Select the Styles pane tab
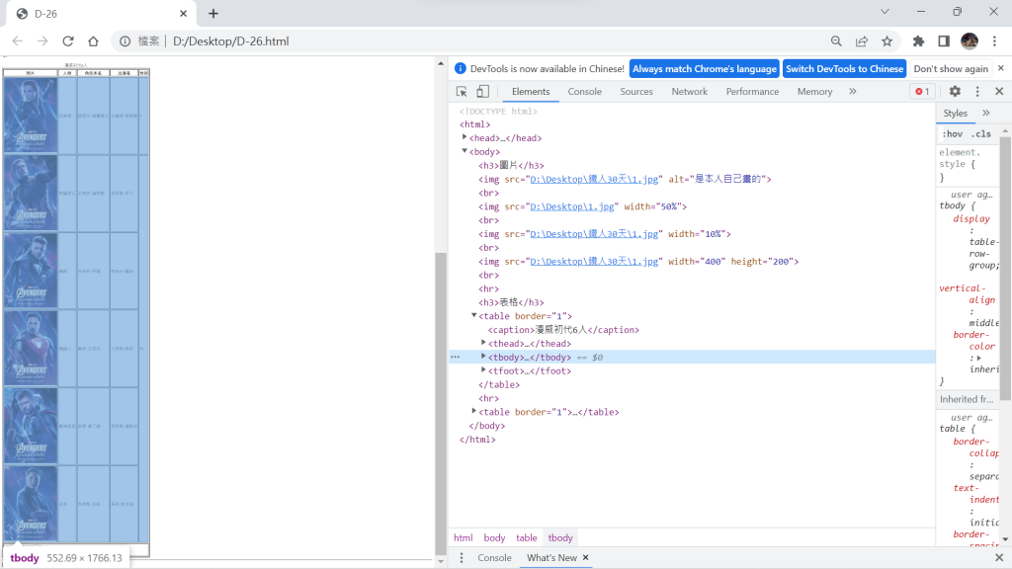This screenshot has width=1012, height=569. (x=956, y=113)
